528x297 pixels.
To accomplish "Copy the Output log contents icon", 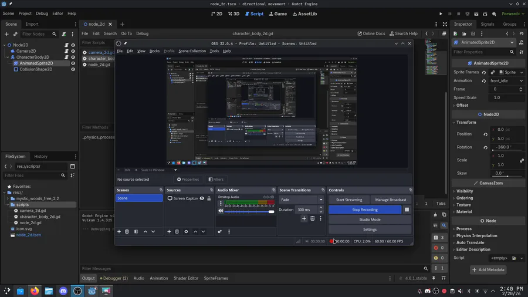I will pyautogui.click(x=444, y=215).
